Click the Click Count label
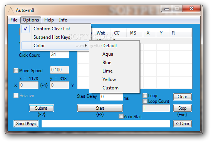The height and width of the screenshot is (142, 211). tap(29, 55)
